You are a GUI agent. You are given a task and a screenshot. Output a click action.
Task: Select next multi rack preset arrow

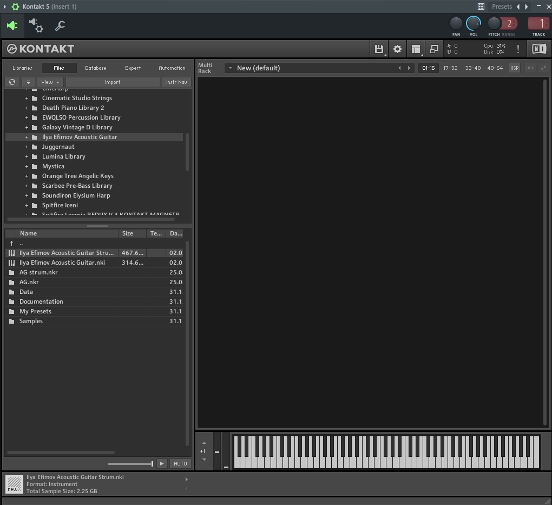(x=409, y=68)
